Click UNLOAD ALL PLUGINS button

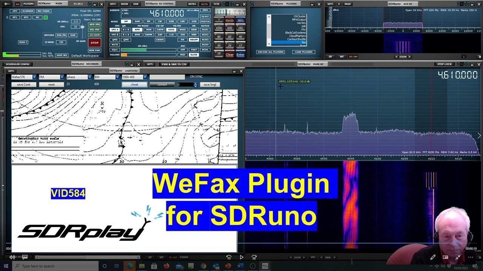pyautogui.click(x=271, y=52)
